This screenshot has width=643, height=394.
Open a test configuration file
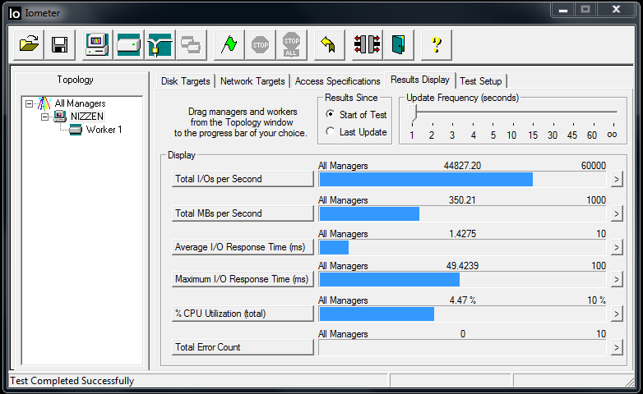coord(29,44)
